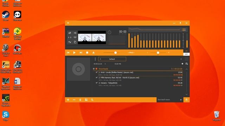Open the Recycle Bin on desktop

[x=217, y=116]
